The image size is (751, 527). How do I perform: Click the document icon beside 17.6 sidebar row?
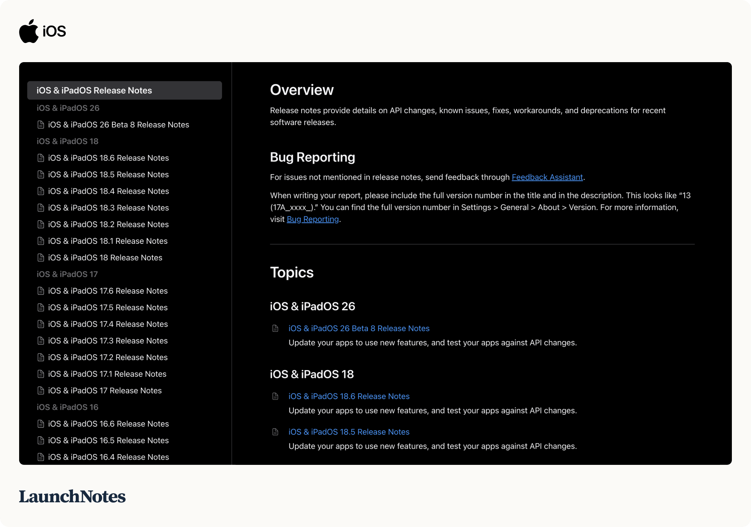(41, 291)
